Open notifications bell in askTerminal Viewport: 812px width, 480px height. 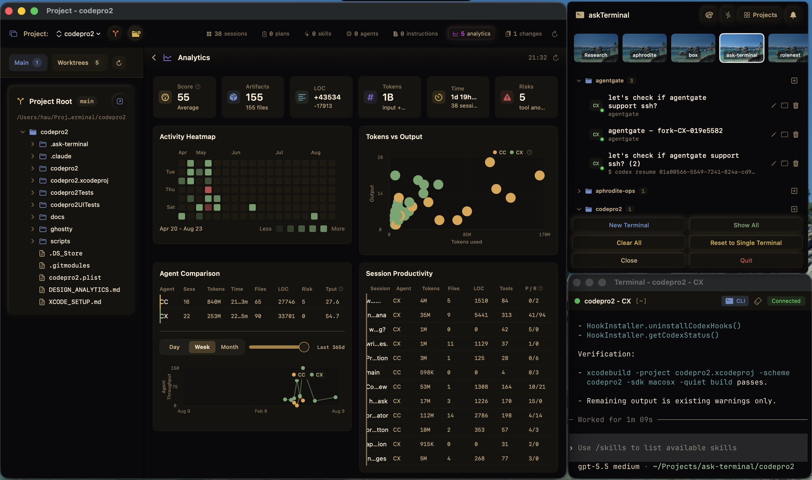click(x=793, y=15)
